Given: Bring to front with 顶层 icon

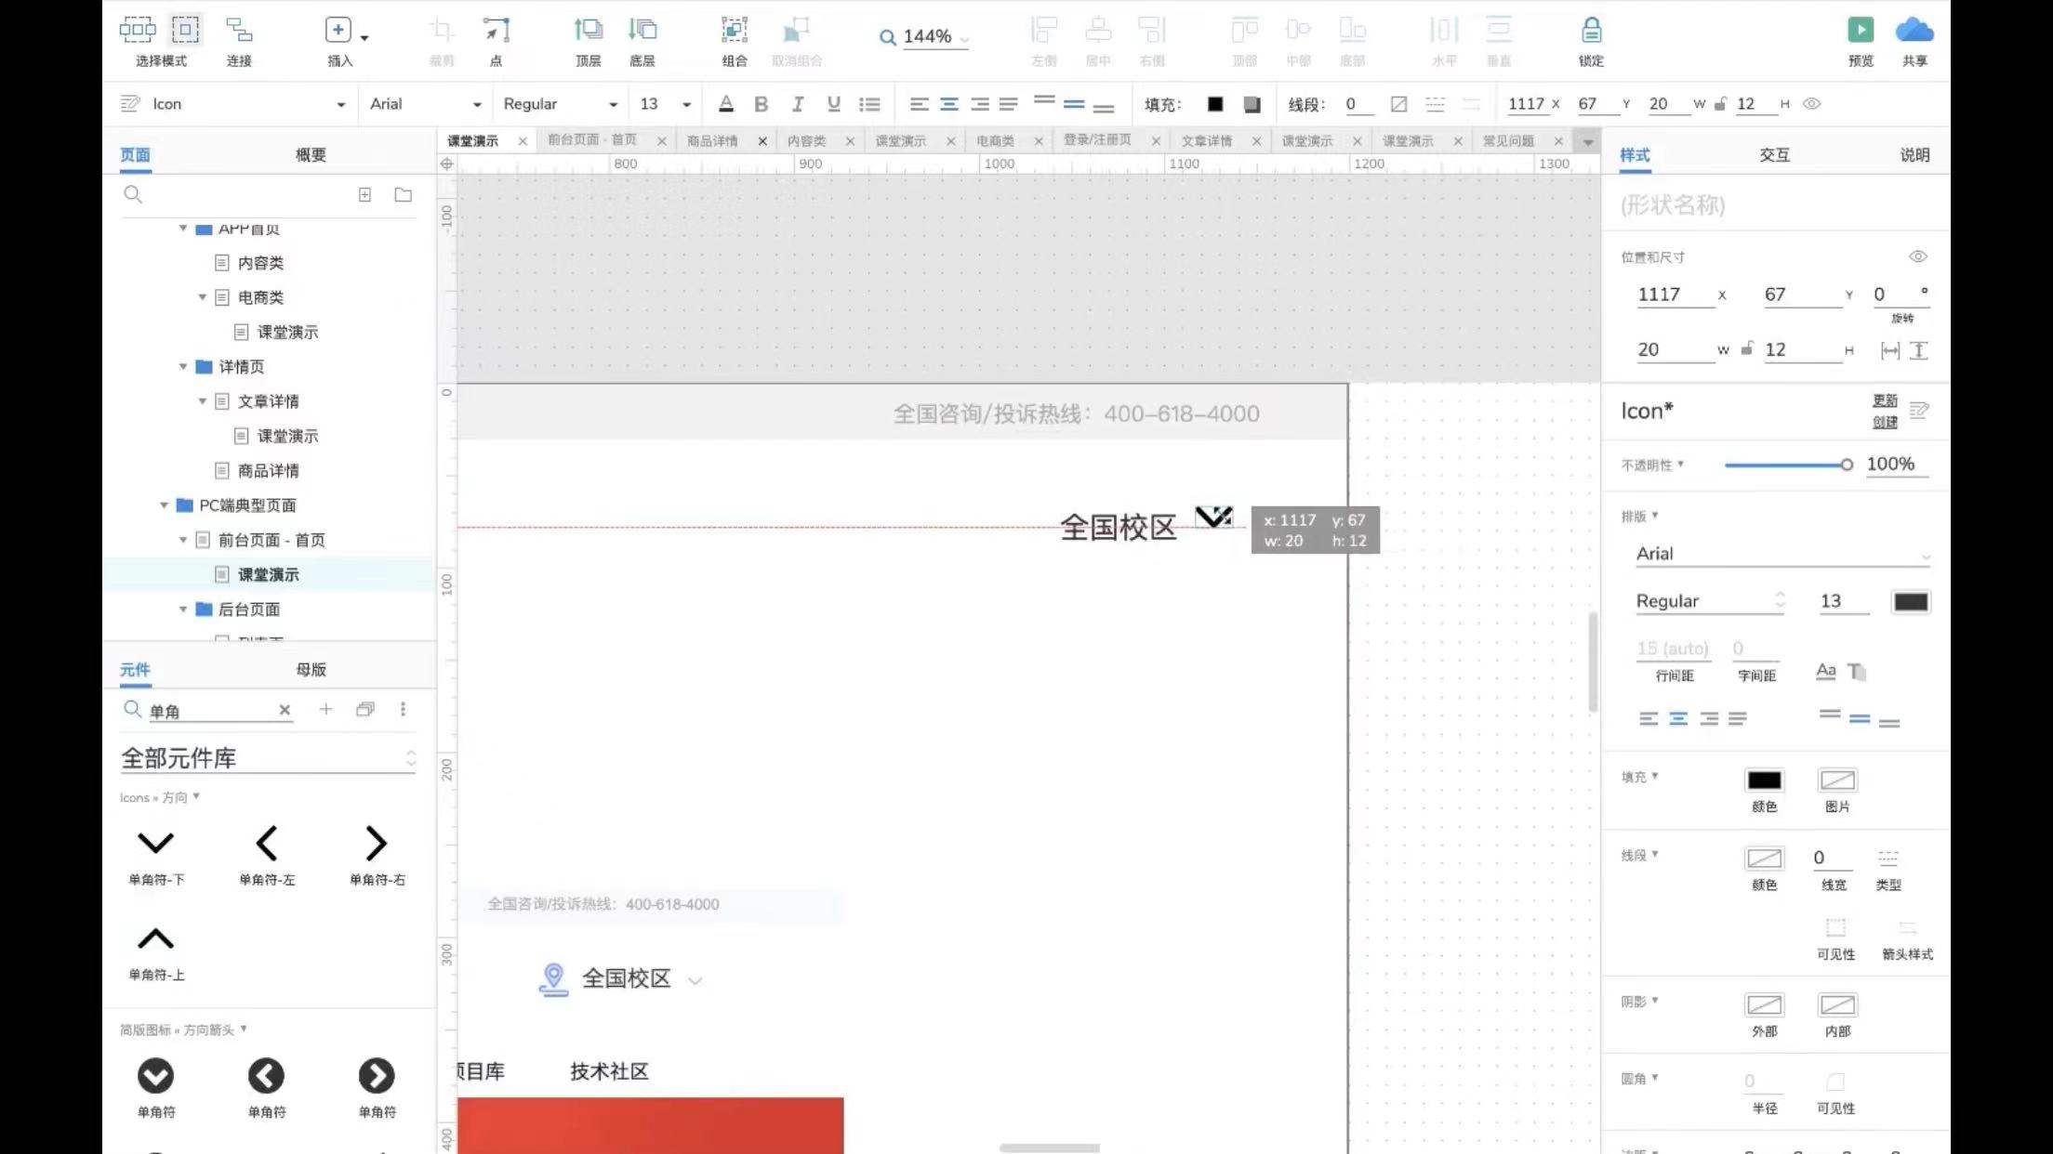Looking at the screenshot, I should click(x=588, y=31).
